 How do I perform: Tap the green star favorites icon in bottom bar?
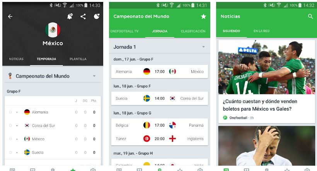point(73,169)
